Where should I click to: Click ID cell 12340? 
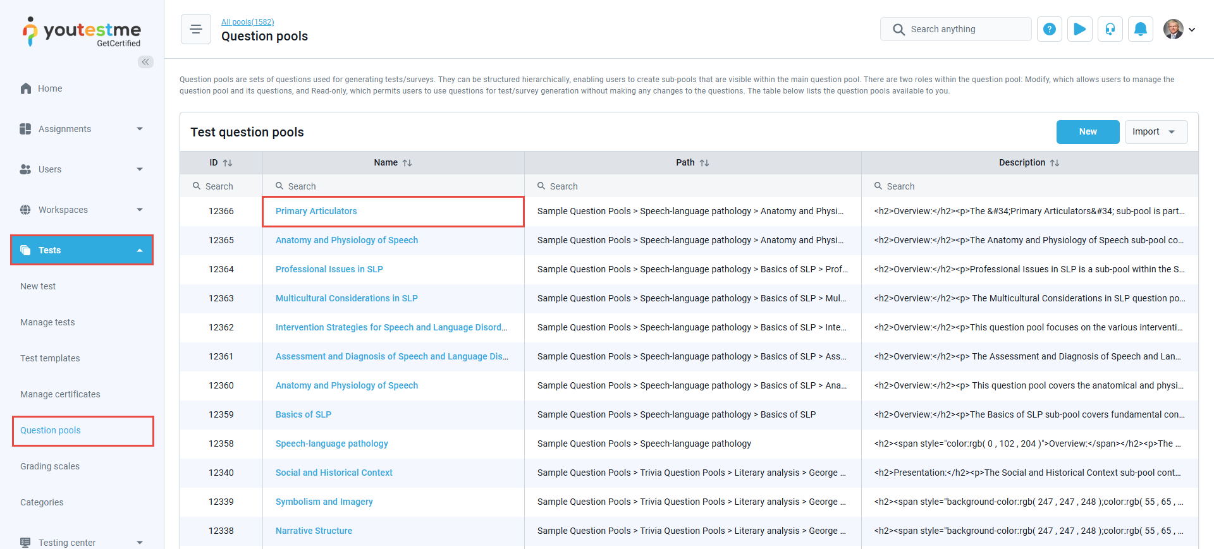coord(221,473)
